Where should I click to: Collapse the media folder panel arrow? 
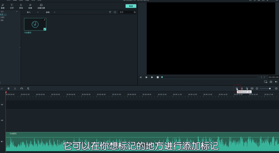click(20, 47)
